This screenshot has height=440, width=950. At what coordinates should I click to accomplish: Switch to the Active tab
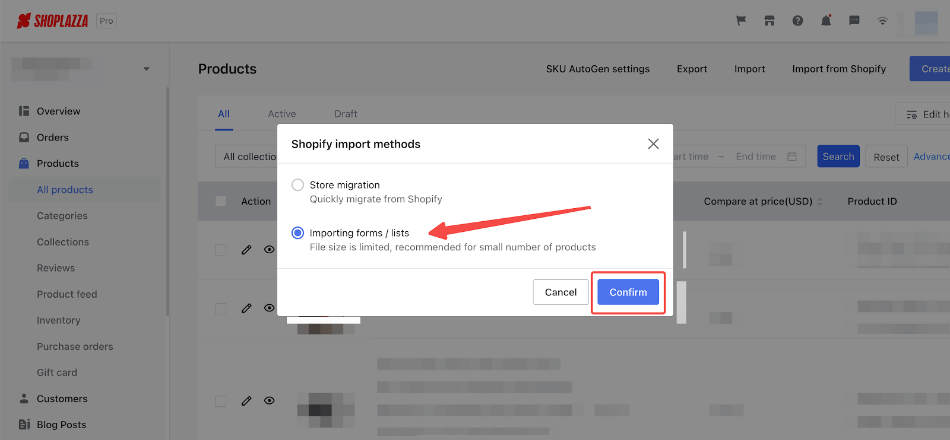282,114
